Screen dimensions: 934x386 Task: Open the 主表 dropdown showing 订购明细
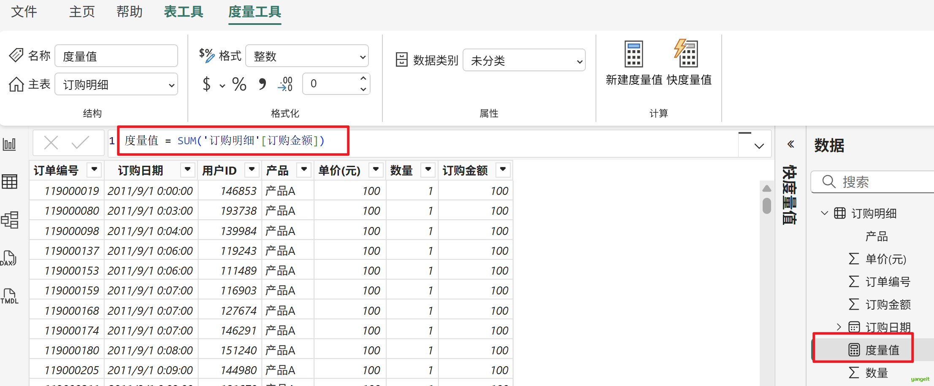[x=116, y=85]
